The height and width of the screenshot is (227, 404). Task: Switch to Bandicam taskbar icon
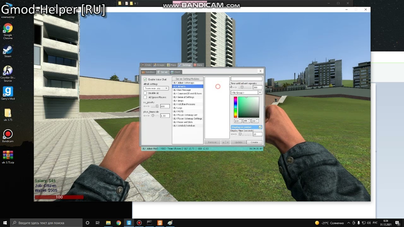[139, 223]
